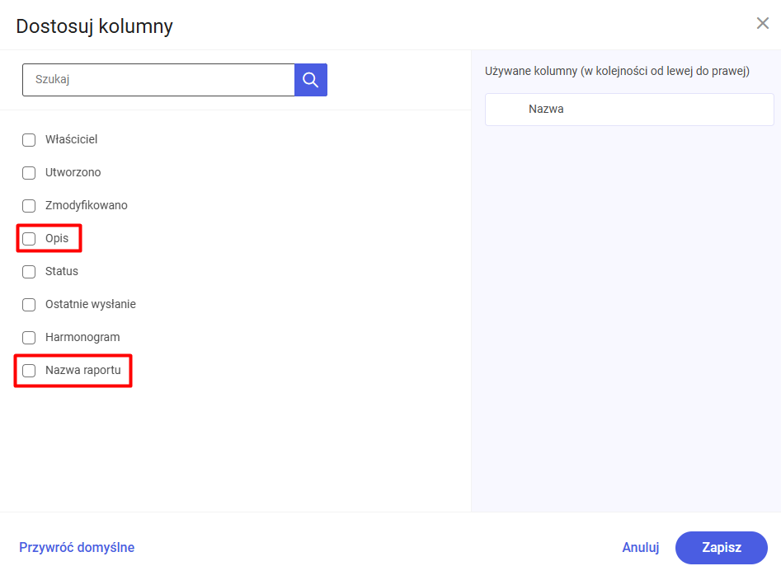Image resolution: width=781 pixels, height=580 pixels.
Task: Tick the Utworzono checkbox
Action: click(x=29, y=173)
